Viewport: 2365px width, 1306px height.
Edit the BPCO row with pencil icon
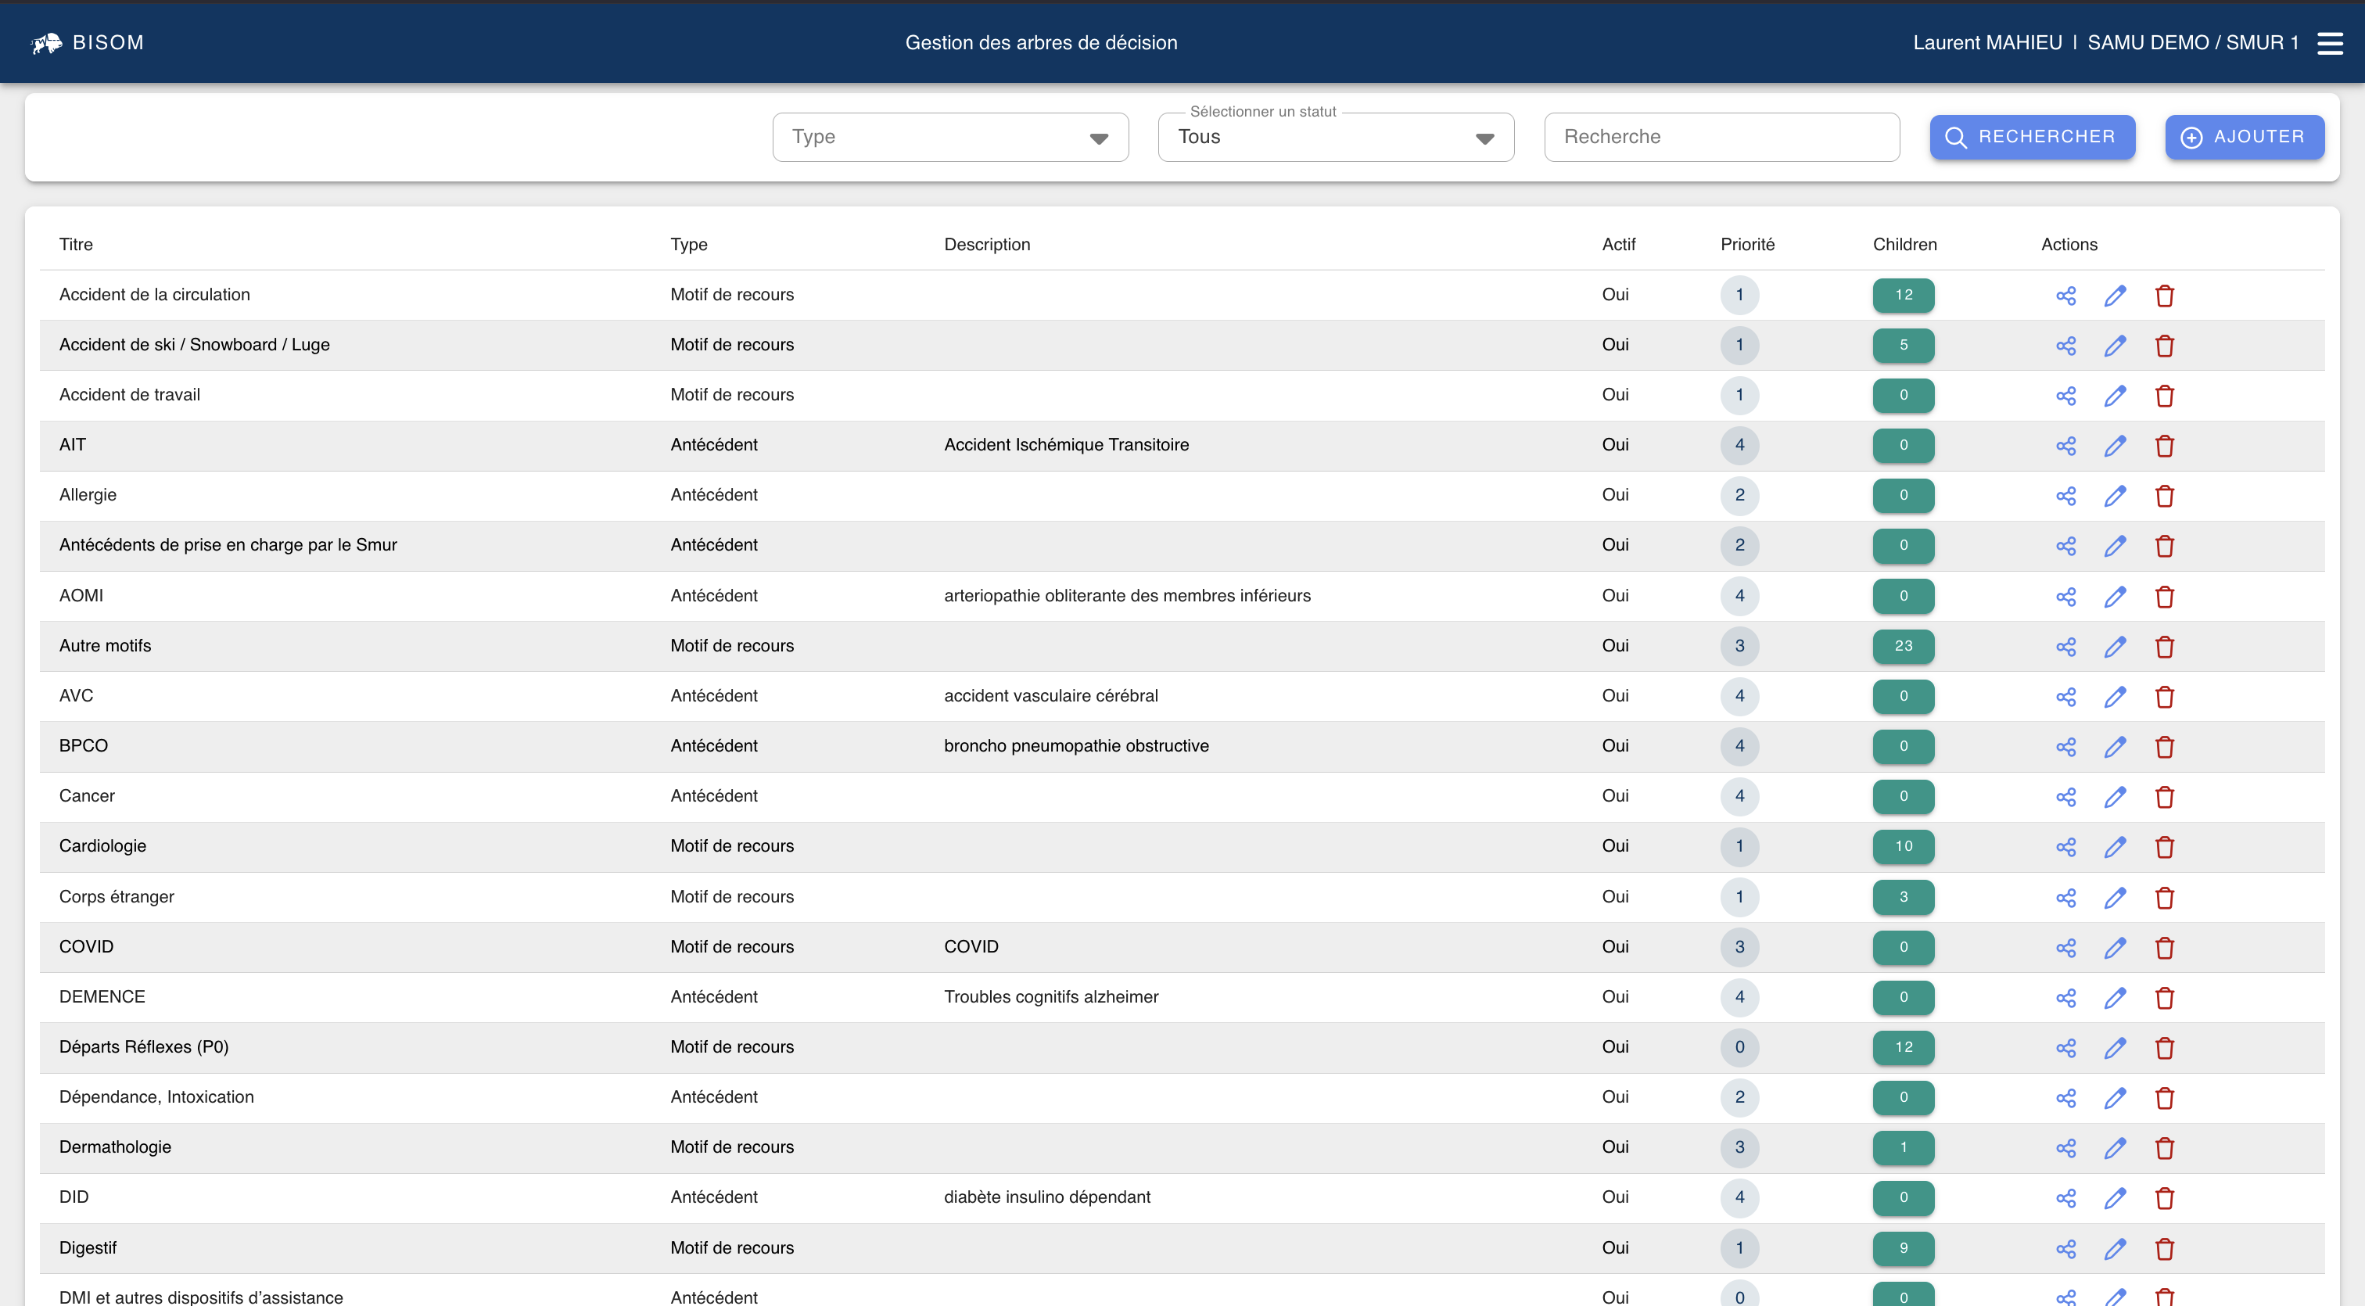2116,747
